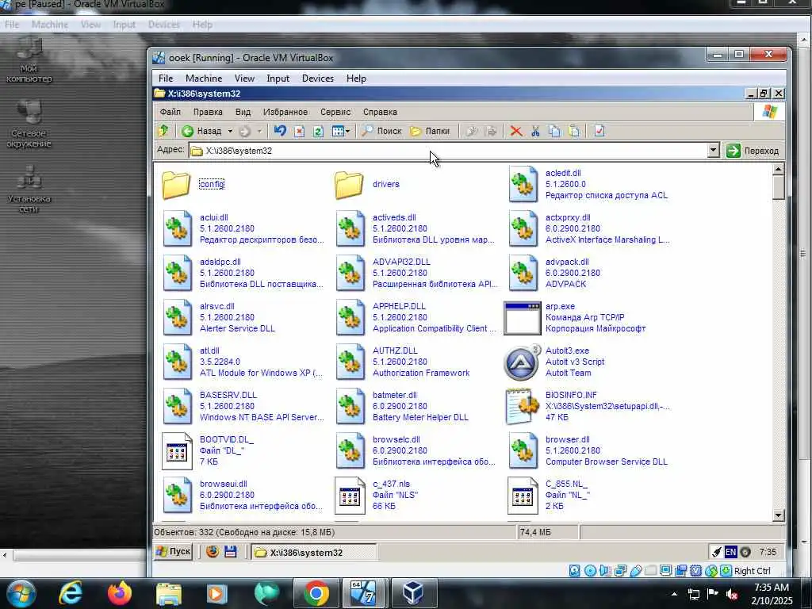Open the ooek VirtualBox Devices menu
This screenshot has height=609, width=812.
(x=317, y=79)
